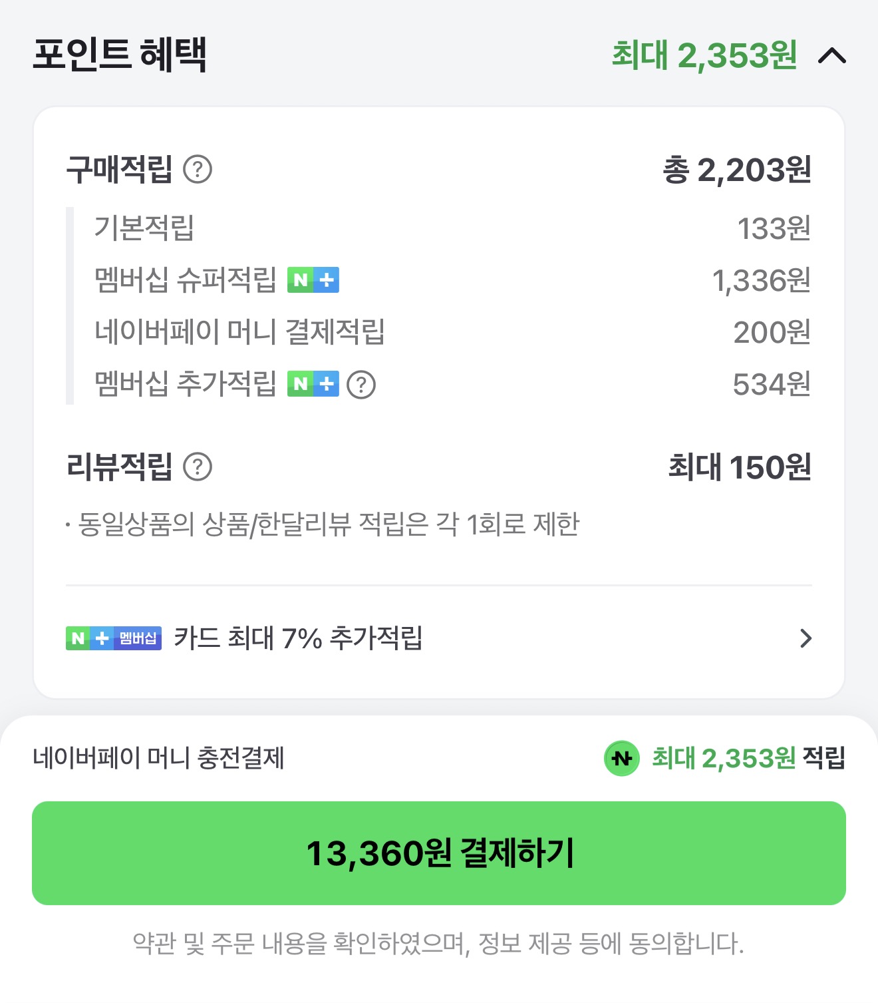
Task: Click the 포인트 혜택 heading
Action: tap(120, 55)
